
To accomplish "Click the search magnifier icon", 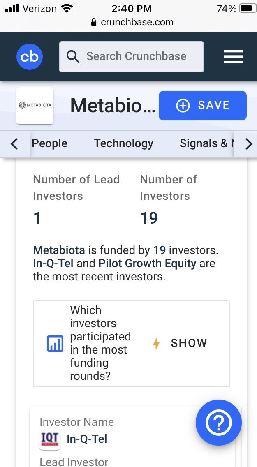I will click(73, 57).
